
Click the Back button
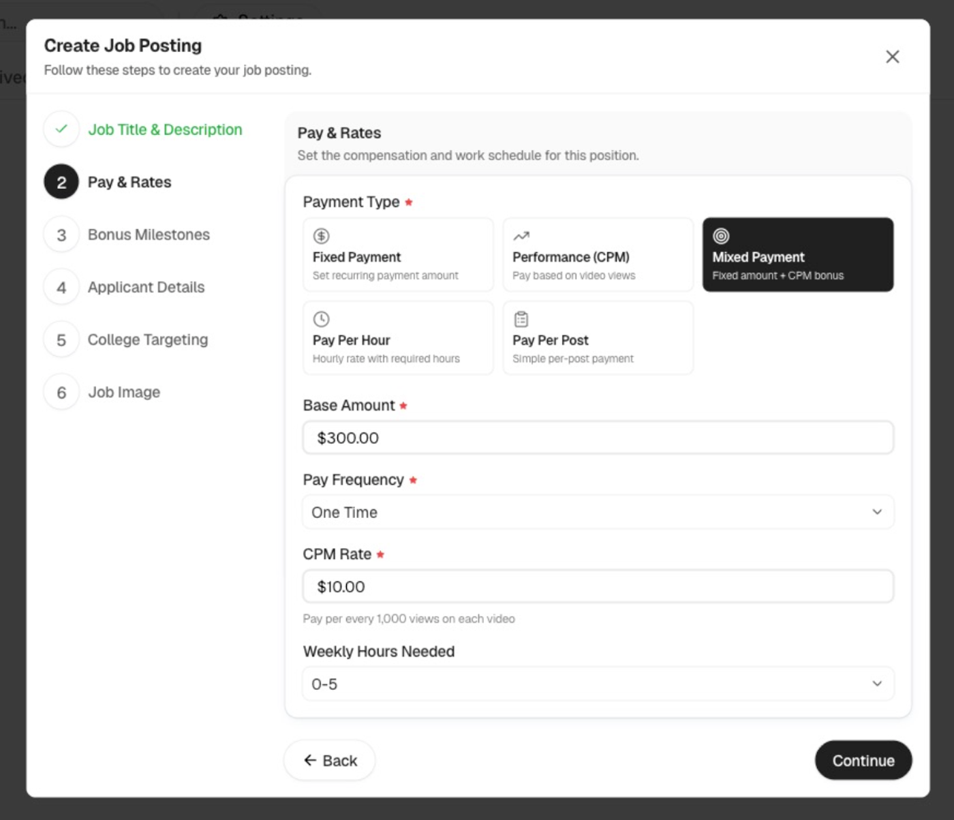coord(329,760)
